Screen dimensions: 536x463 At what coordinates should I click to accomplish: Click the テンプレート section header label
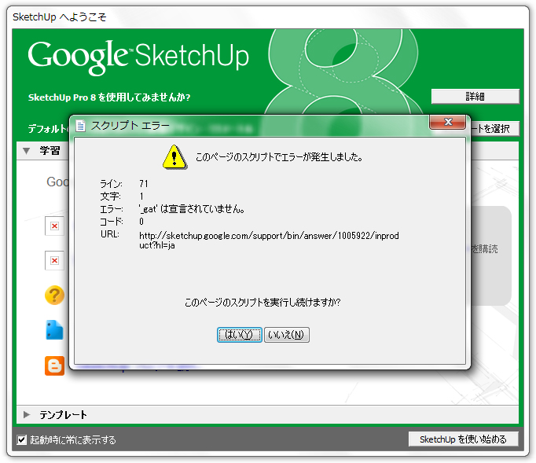click(x=63, y=414)
